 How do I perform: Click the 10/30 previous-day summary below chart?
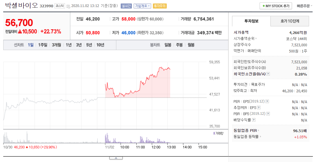coord(30,147)
